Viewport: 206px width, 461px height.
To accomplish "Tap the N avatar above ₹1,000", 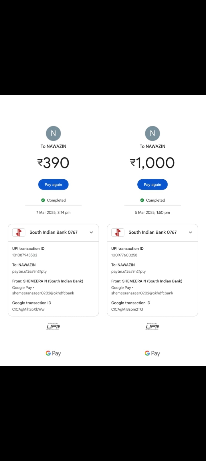I will pos(152,133).
